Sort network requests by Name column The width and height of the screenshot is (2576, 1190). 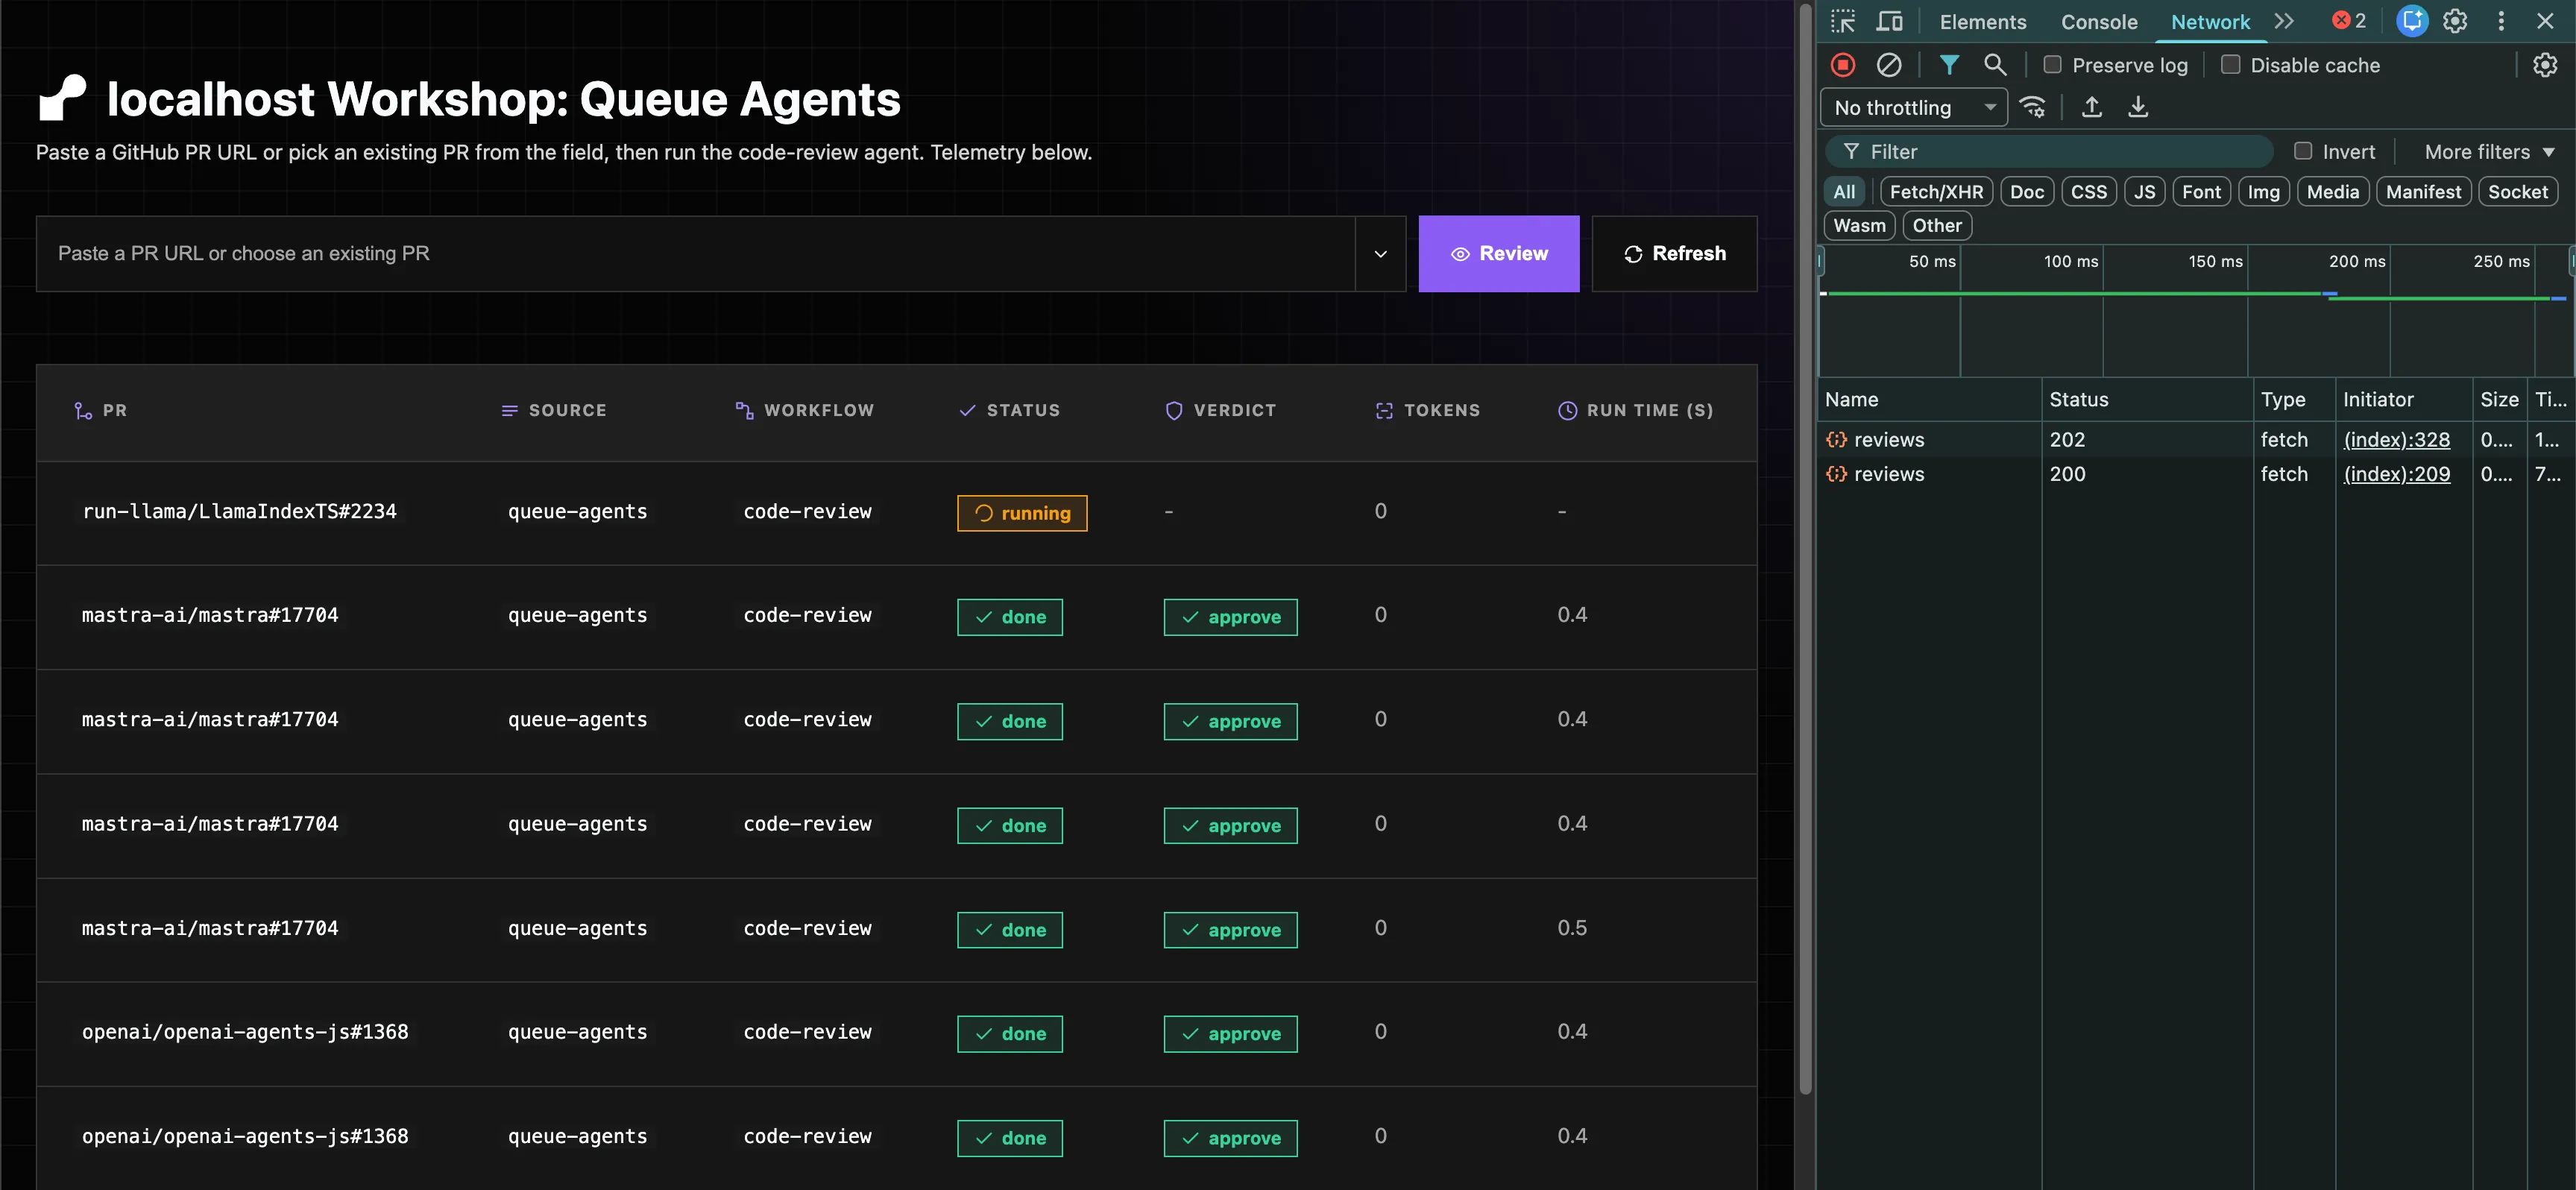click(1929, 399)
